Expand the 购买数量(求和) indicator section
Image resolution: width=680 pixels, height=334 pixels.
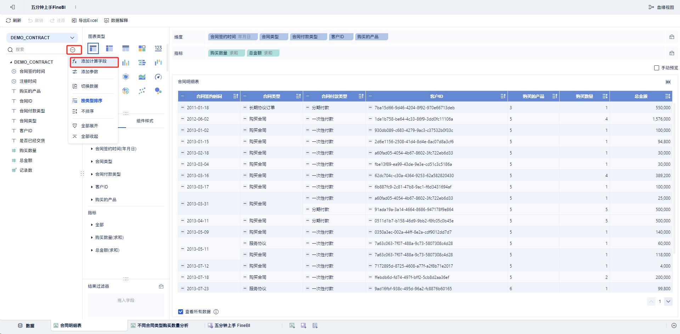point(92,238)
